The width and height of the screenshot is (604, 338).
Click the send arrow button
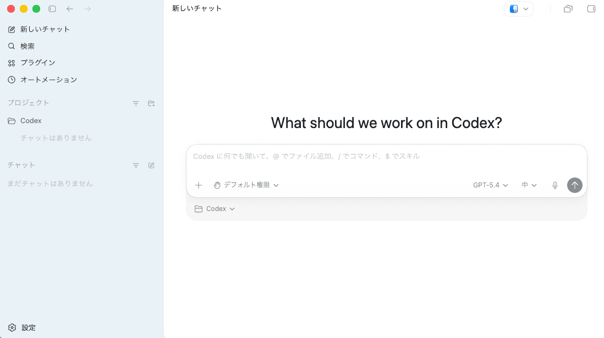click(x=575, y=185)
